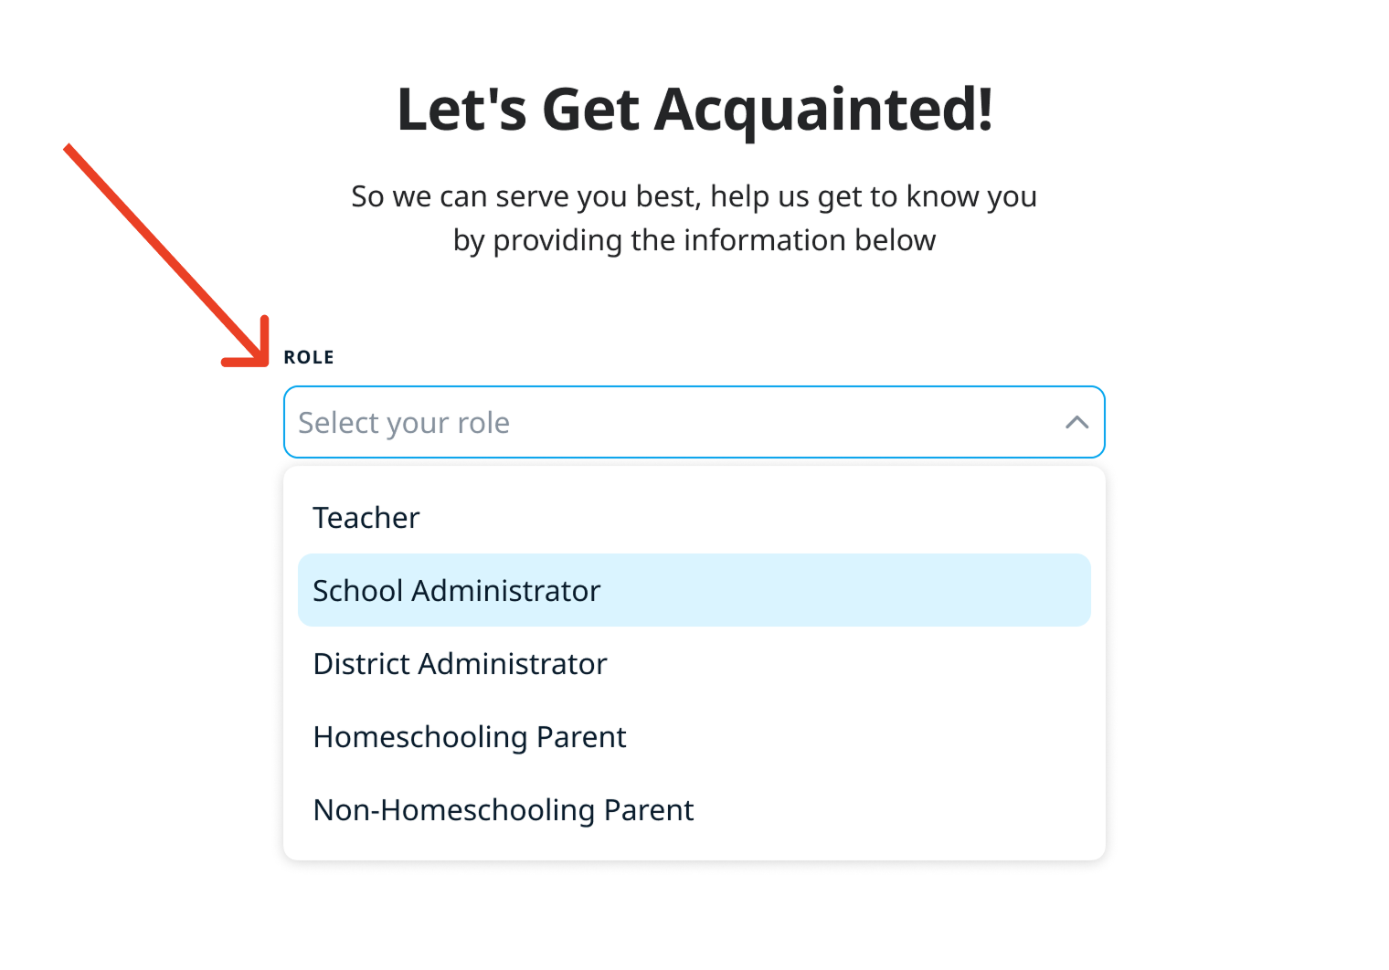Collapse the role dropdown using the chevron
The height and width of the screenshot is (970, 1389).
[1076, 422]
